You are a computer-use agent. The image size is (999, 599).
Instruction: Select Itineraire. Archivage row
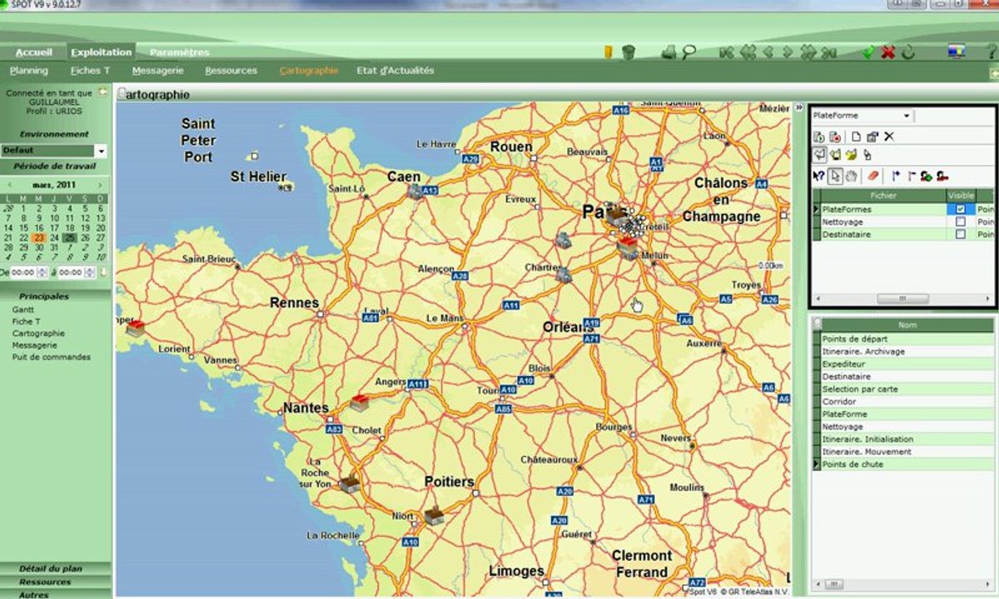tap(907, 351)
